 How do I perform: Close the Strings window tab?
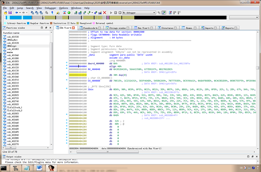click(128, 28)
